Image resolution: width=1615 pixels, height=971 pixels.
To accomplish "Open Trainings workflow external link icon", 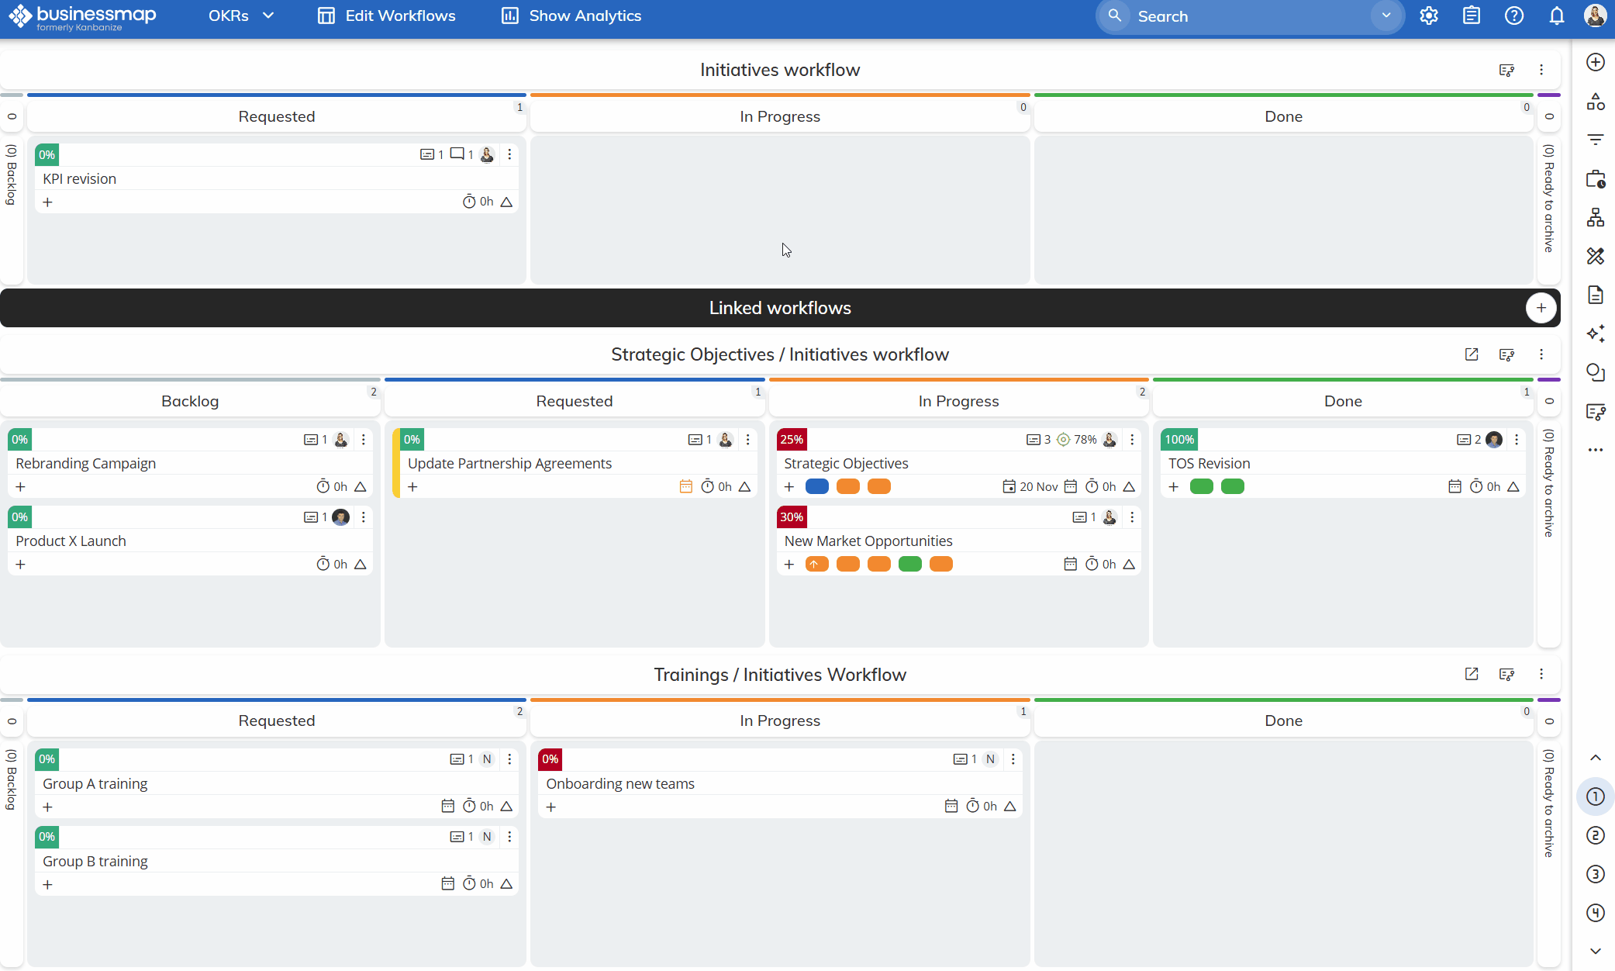I will [x=1472, y=674].
